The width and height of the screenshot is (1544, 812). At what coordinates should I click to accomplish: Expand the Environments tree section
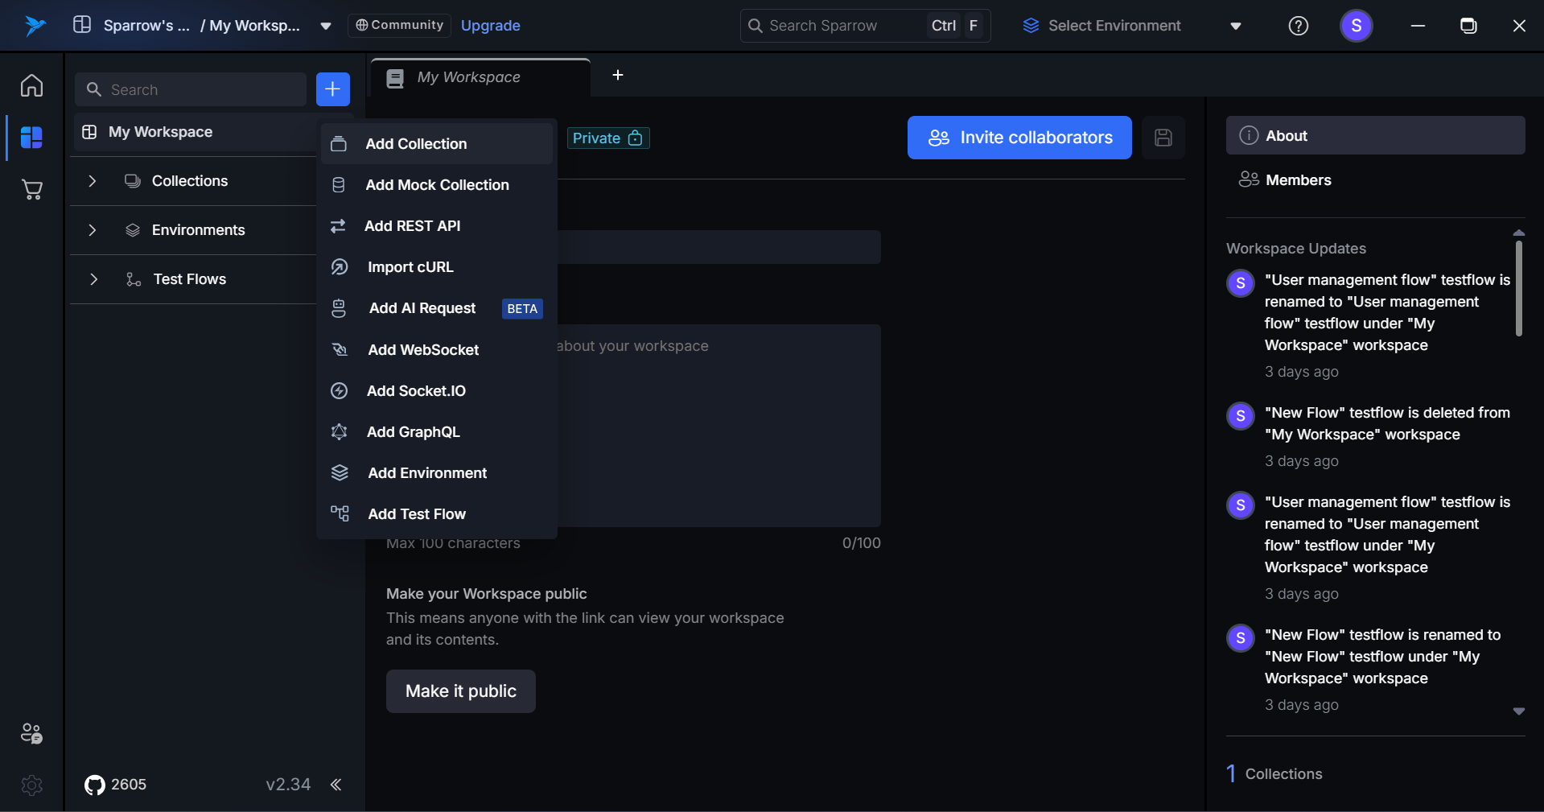93,230
